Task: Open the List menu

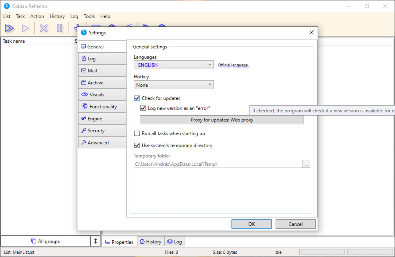Action: tap(7, 16)
